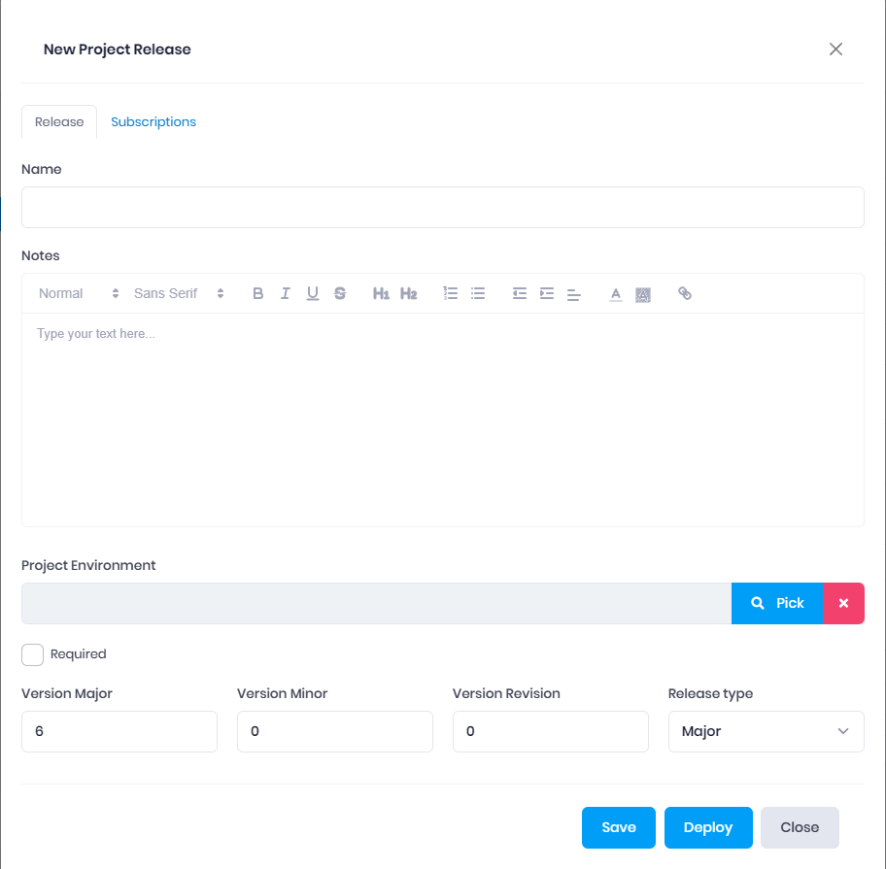Toggle italic formatting in Notes toolbar
The width and height of the screenshot is (886, 869).
(x=286, y=293)
